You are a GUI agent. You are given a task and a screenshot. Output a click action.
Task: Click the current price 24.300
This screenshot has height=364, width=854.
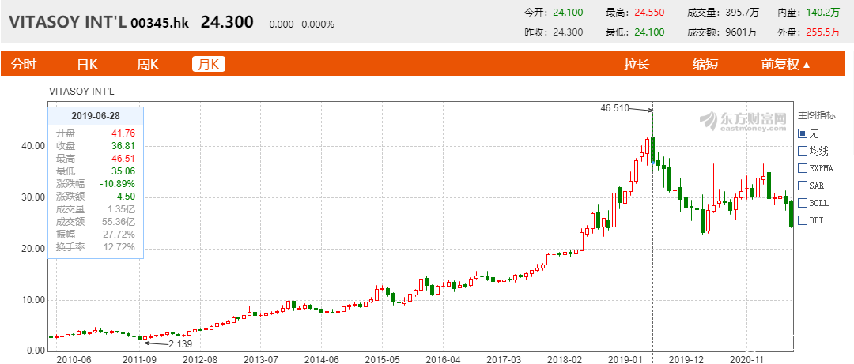click(x=227, y=22)
